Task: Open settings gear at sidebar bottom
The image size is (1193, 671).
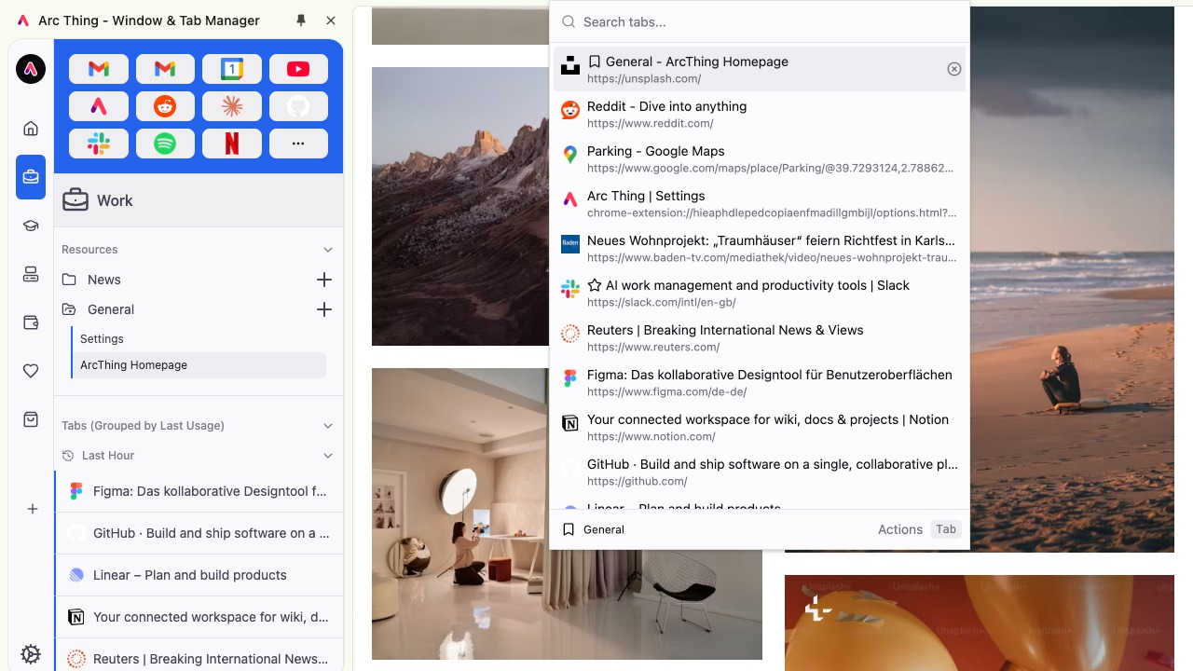Action: (31, 654)
